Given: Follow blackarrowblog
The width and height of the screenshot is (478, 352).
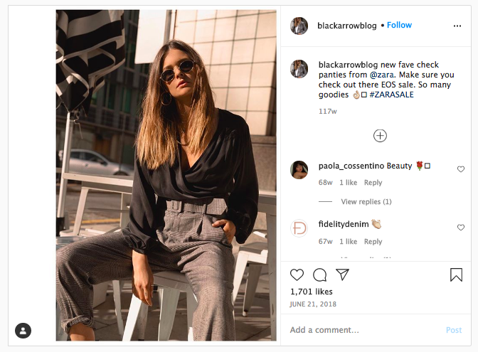Looking at the screenshot, I should (399, 25).
